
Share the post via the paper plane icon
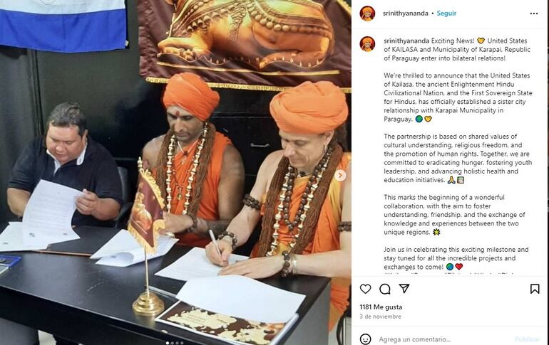tap(404, 288)
